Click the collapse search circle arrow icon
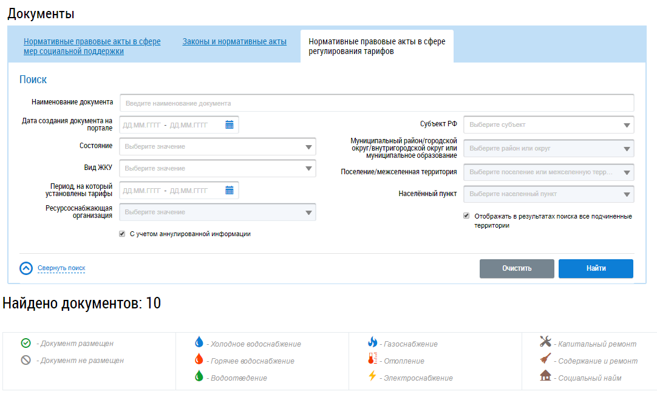 coord(26,268)
